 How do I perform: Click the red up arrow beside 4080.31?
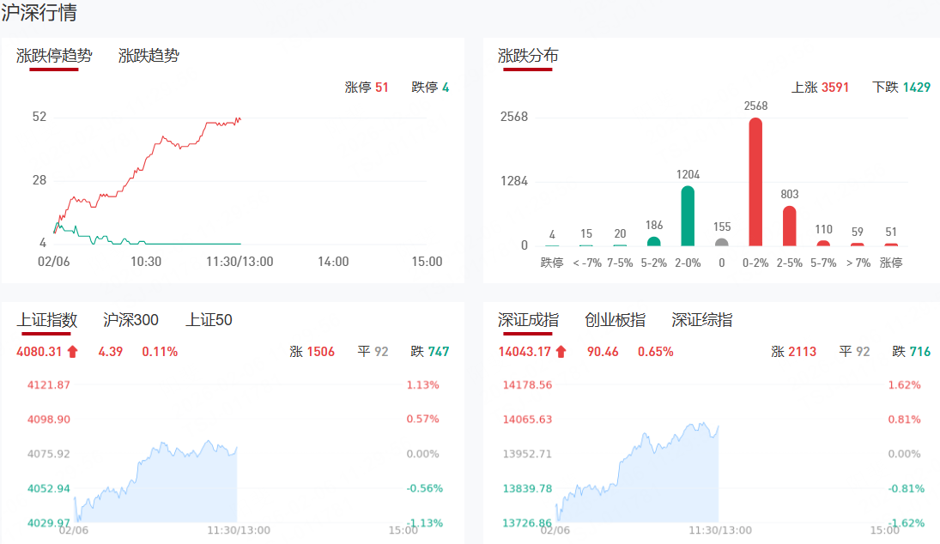point(72,351)
